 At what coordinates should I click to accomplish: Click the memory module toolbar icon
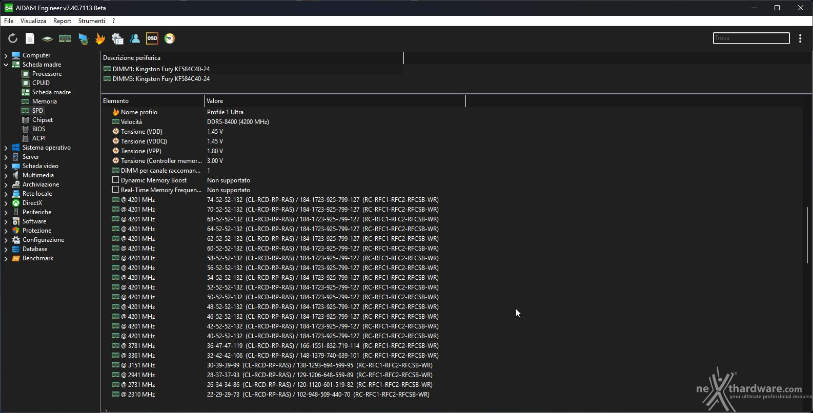point(65,38)
